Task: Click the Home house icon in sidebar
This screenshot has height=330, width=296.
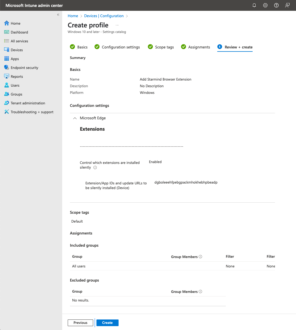Action: pos(7,23)
